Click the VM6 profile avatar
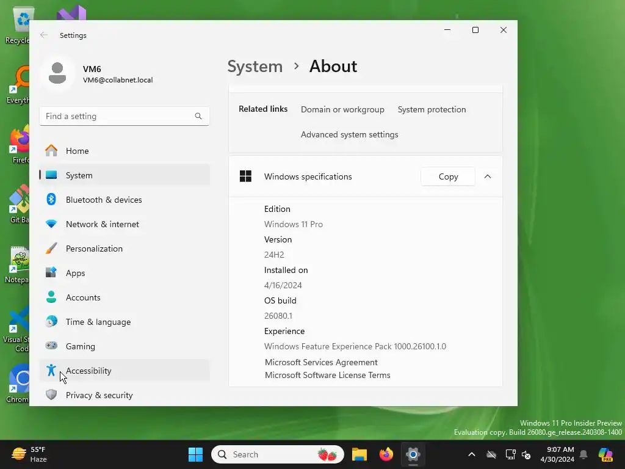This screenshot has width=625, height=469. [57, 73]
